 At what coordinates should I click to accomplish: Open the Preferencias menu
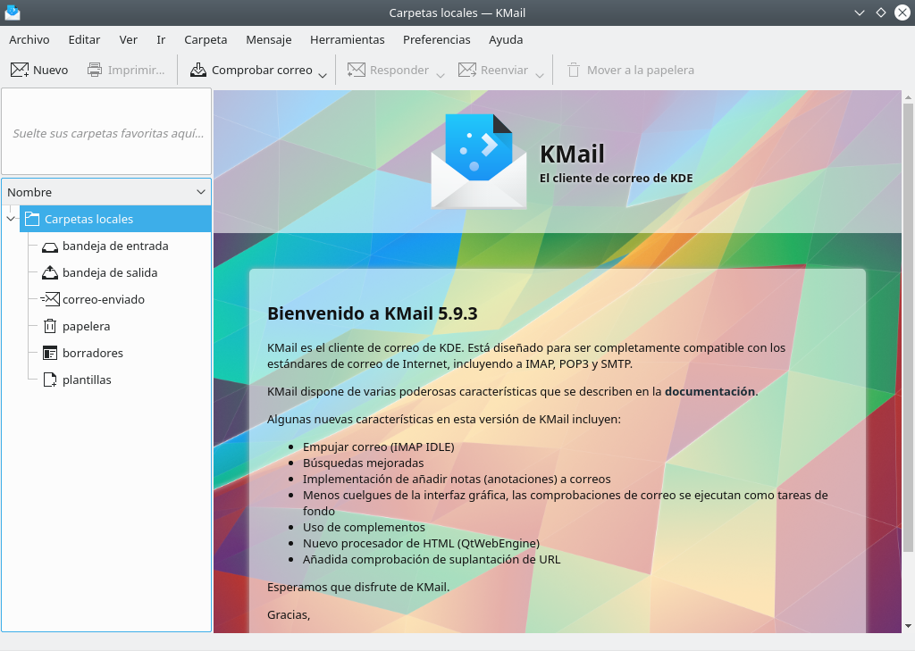436,39
